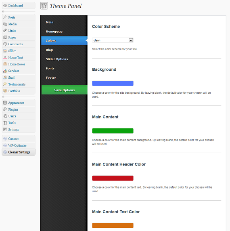Open the Home Boxes link
230x231 pixels.
(17, 64)
